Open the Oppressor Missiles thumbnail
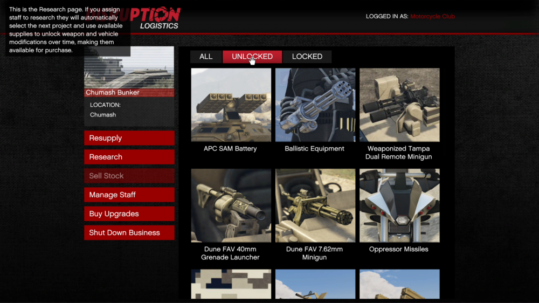The height and width of the screenshot is (303, 539). (x=399, y=205)
